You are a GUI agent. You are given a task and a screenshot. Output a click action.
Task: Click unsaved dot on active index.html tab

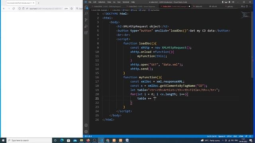click(x=189, y=6)
